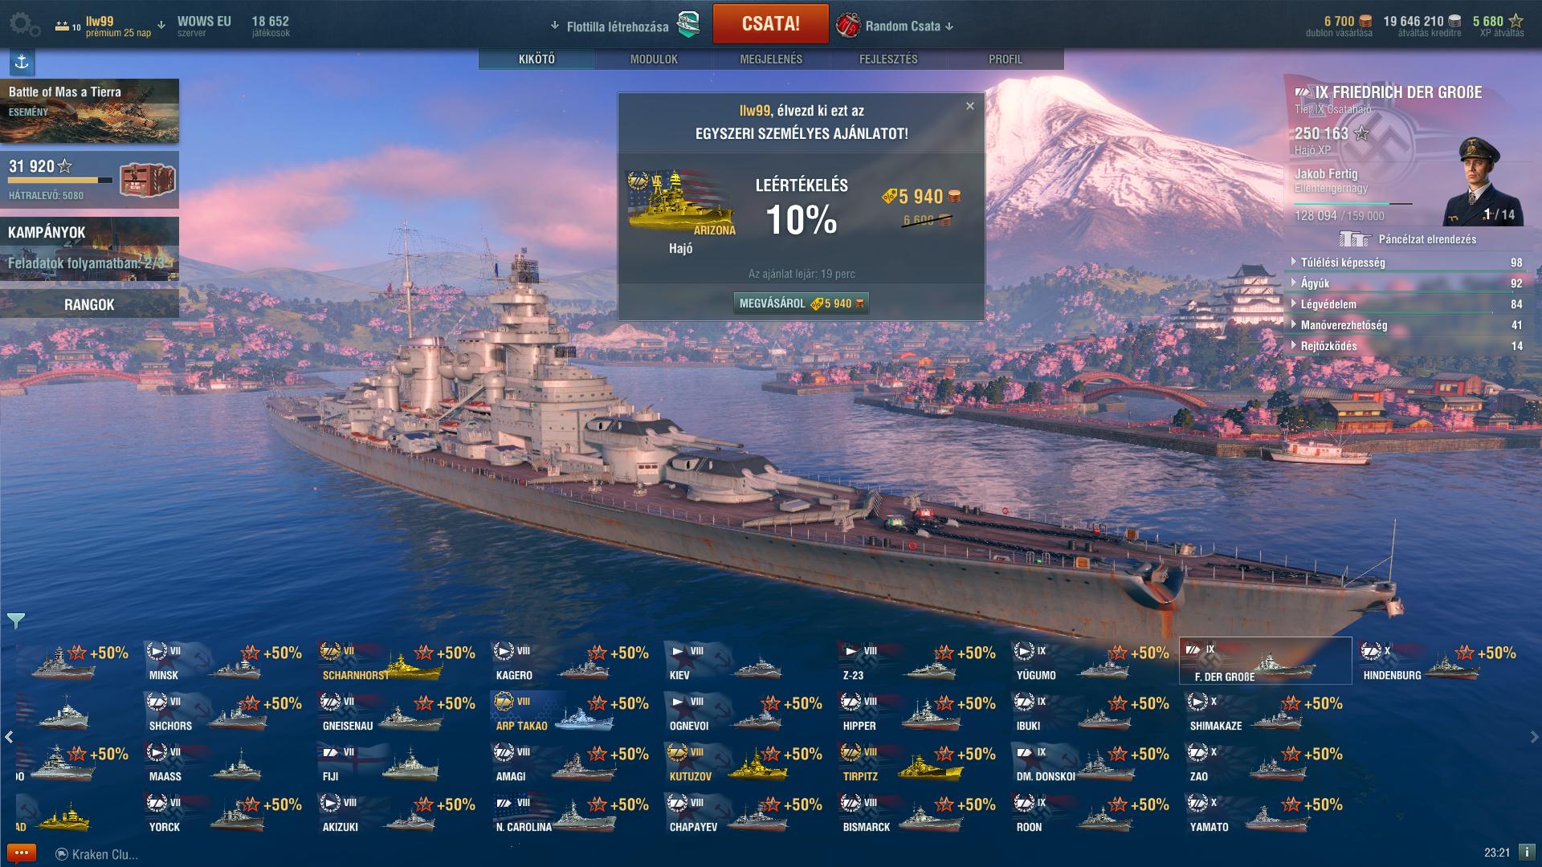1542x867 pixels.
Task: Open the ship carousel filter funnel
Action: click(x=16, y=621)
